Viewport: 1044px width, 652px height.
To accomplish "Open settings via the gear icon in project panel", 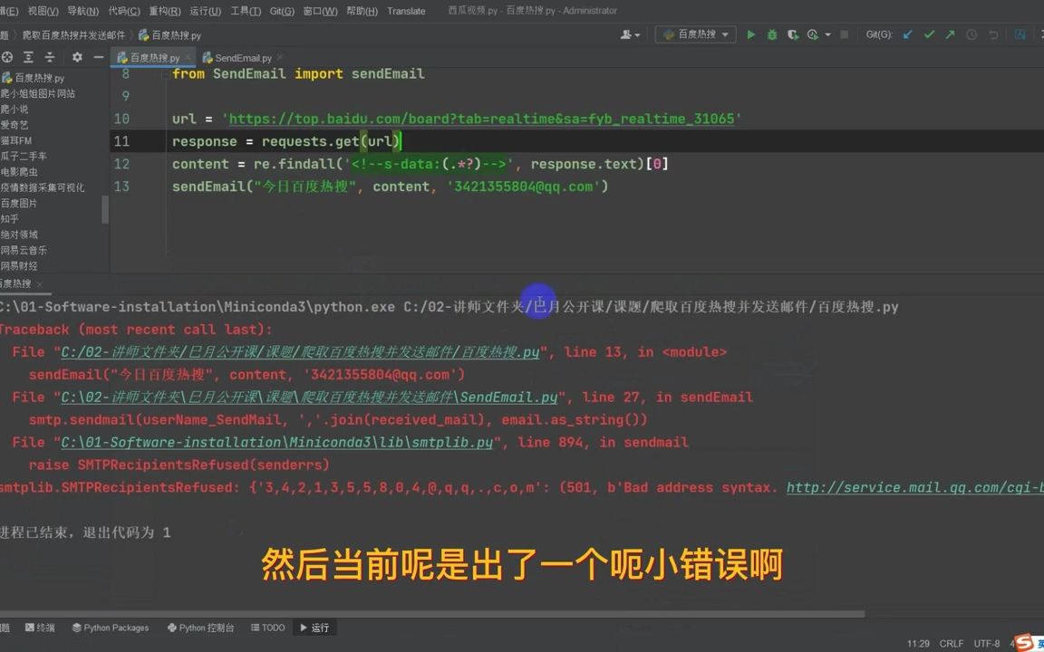I will click(77, 56).
